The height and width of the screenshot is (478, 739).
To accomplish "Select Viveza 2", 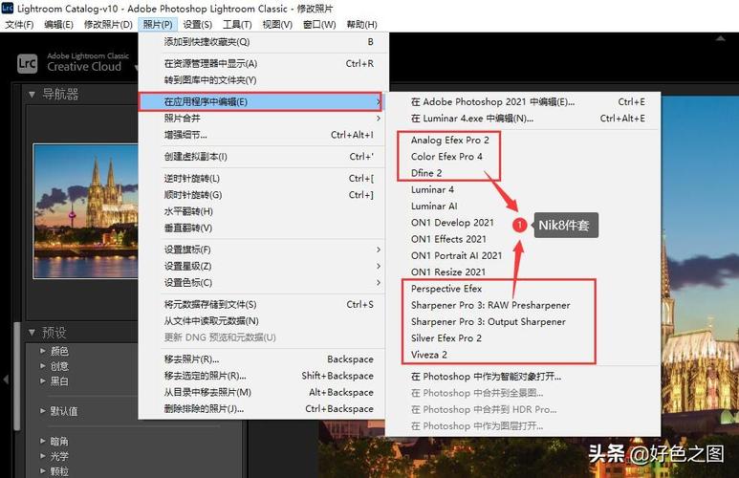I will pos(523,355).
